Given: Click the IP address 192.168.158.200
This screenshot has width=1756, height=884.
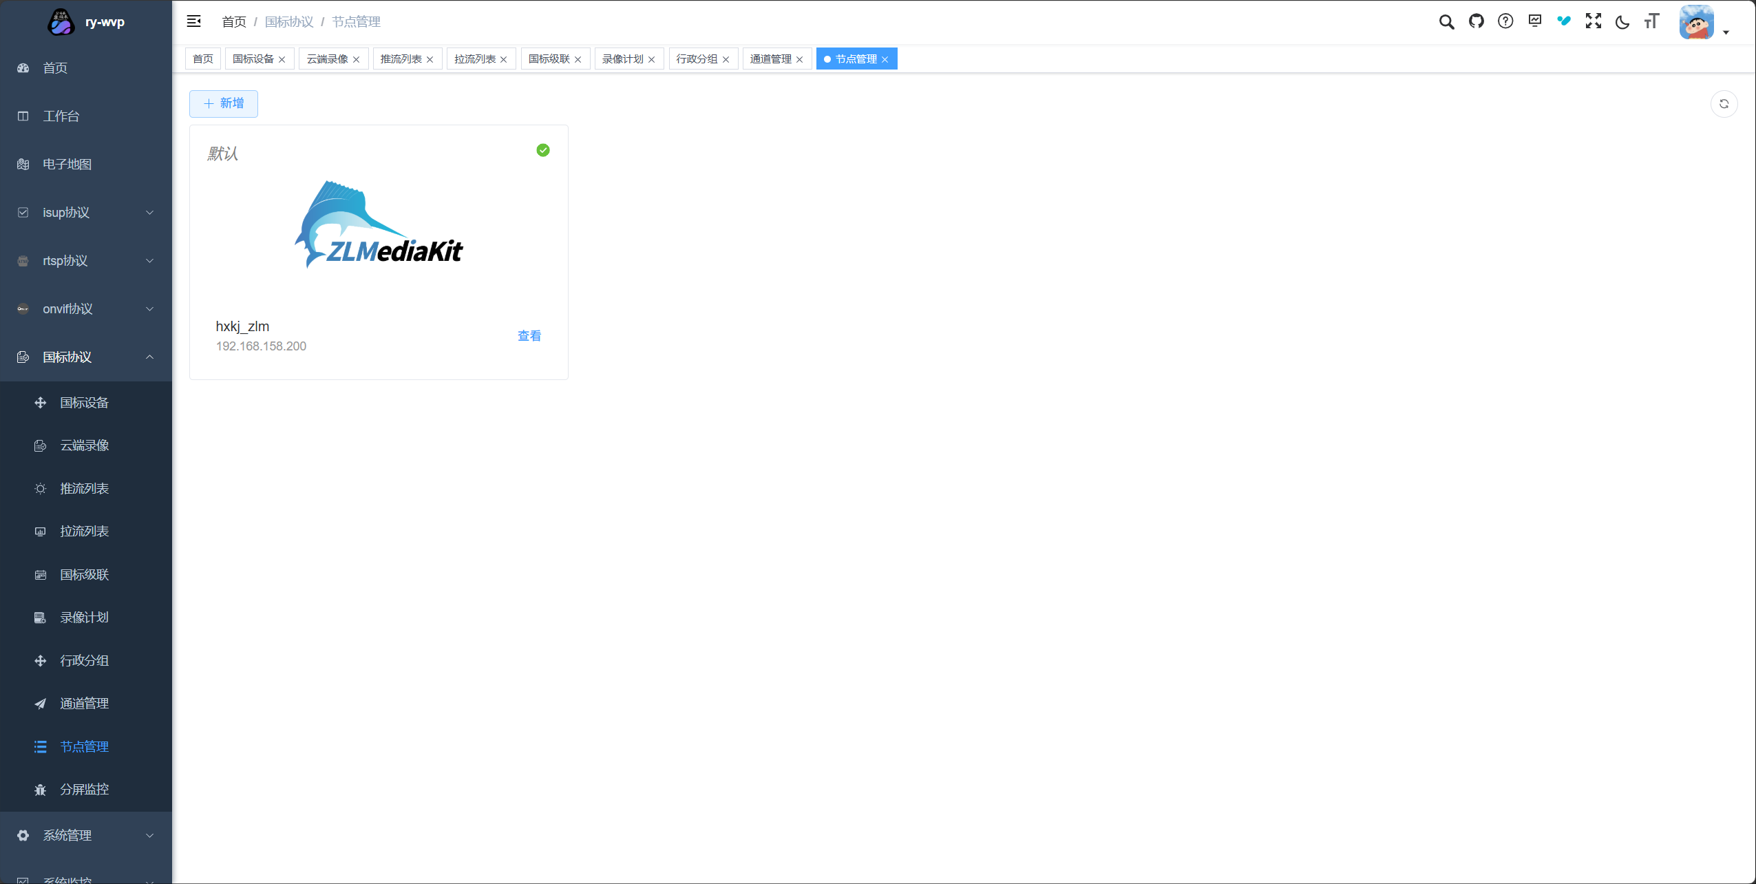Looking at the screenshot, I should point(261,346).
